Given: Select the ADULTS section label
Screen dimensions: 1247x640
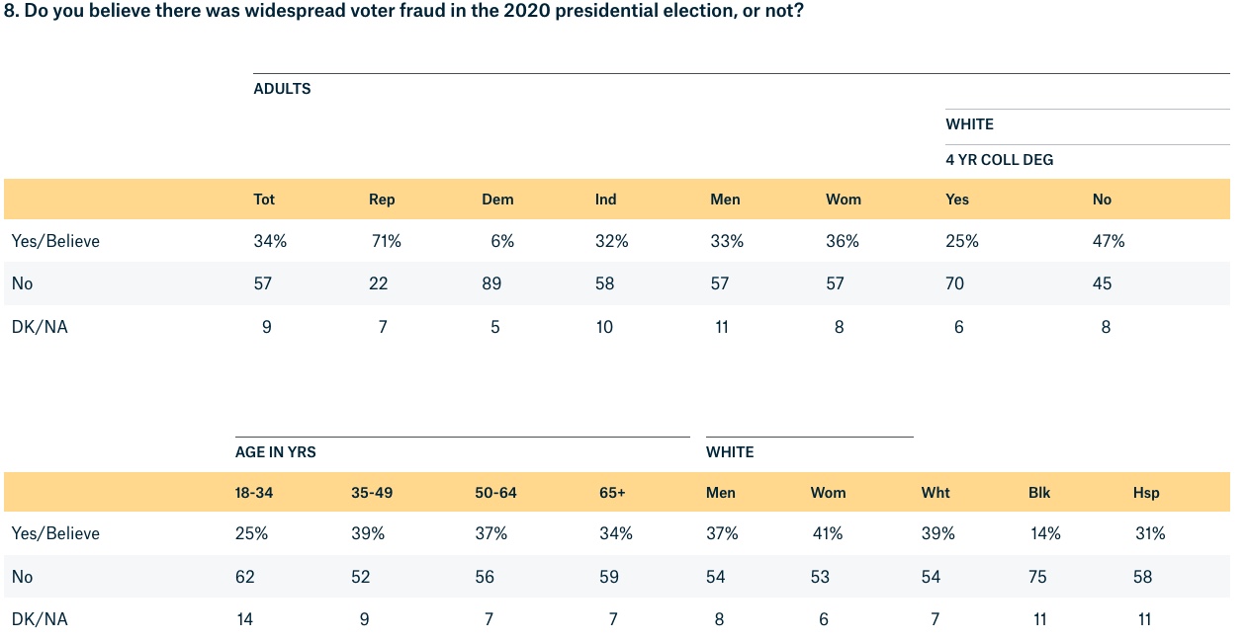Looking at the screenshot, I should click(282, 89).
